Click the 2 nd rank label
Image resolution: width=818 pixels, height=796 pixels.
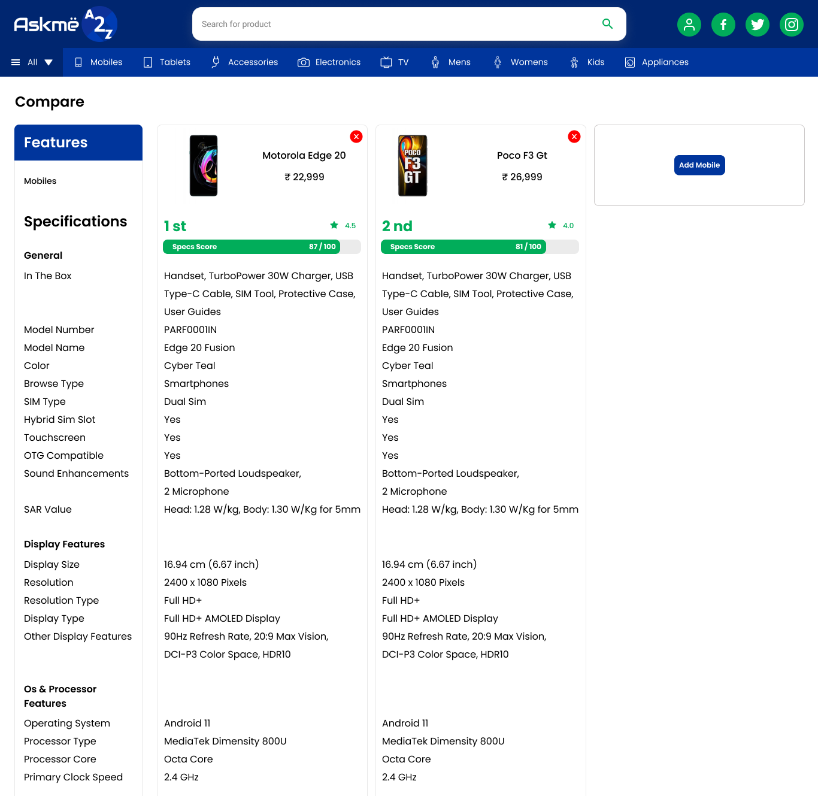[397, 226]
